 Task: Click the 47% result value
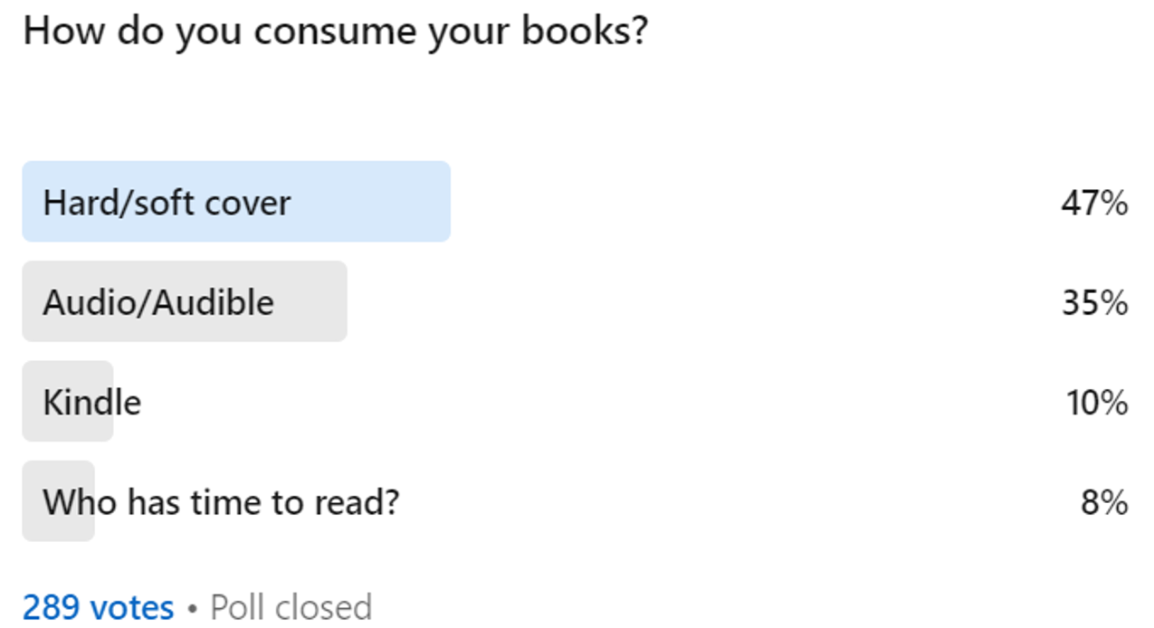1094,203
